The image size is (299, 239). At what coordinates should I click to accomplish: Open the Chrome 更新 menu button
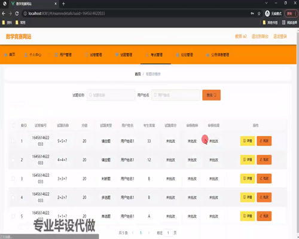point(291,14)
